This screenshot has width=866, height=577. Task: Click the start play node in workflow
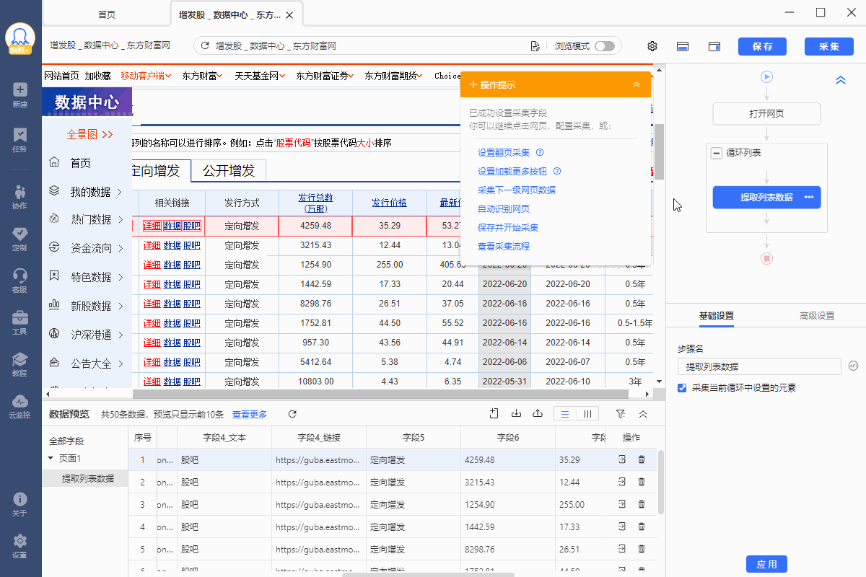point(766,76)
